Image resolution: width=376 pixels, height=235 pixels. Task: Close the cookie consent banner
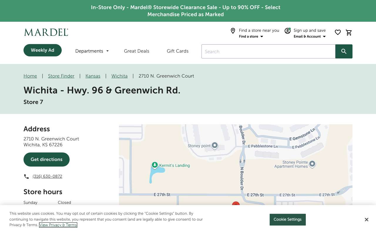[367, 220]
